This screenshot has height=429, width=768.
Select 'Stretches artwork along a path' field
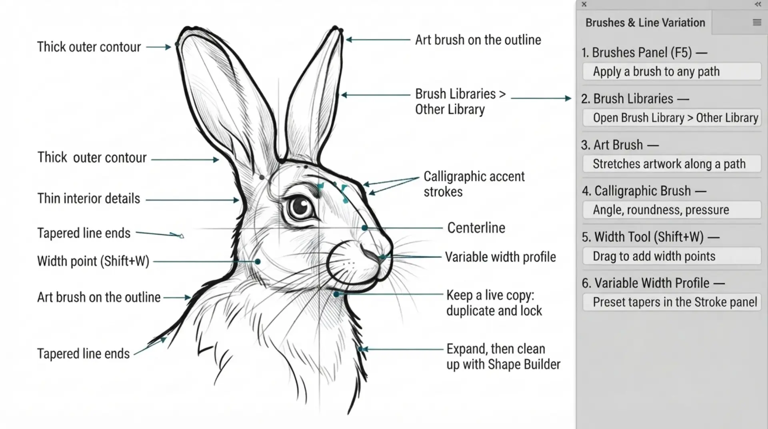pyautogui.click(x=672, y=164)
